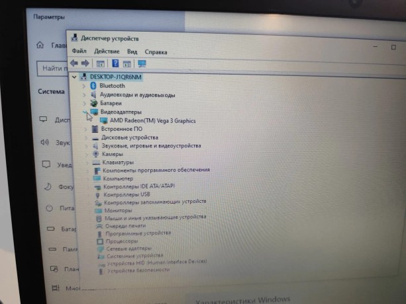The height and width of the screenshot is (304, 406).
Task: Click the Компоненты программного обеспечения icon
Action: click(97, 171)
